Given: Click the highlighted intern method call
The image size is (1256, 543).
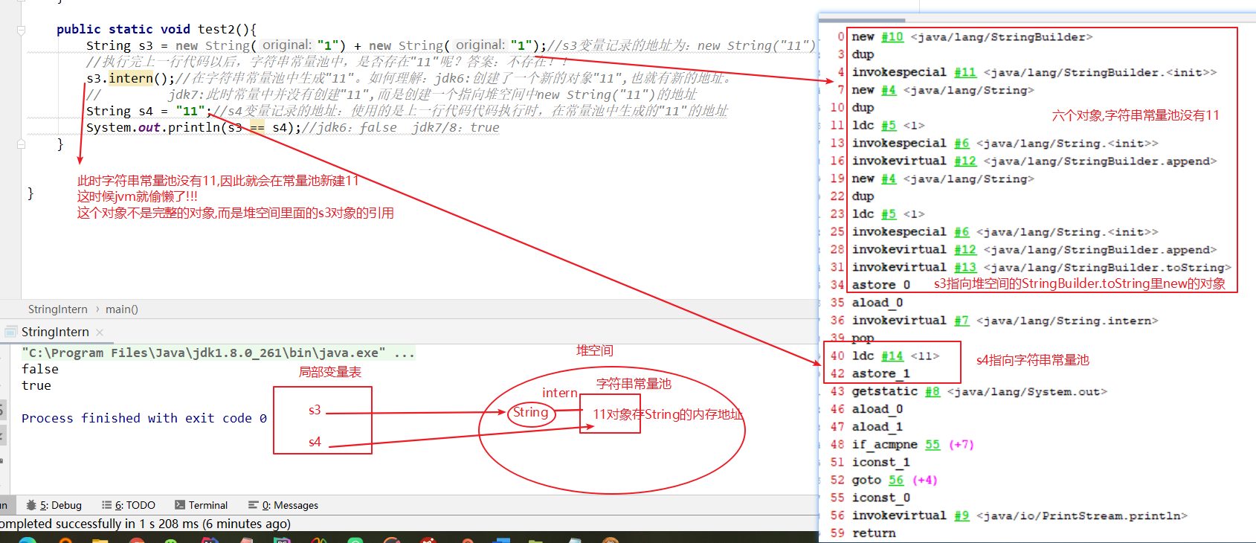Looking at the screenshot, I should 131,78.
